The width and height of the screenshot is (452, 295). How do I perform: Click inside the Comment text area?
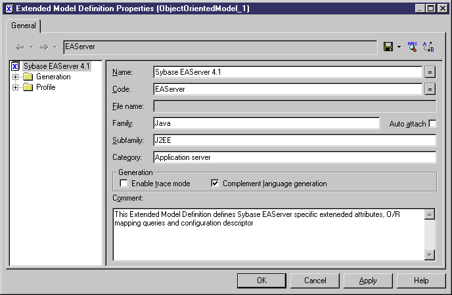click(269, 235)
